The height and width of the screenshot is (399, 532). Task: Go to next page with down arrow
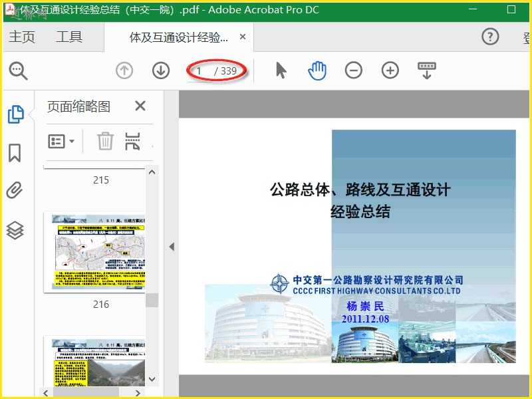pyautogui.click(x=161, y=71)
